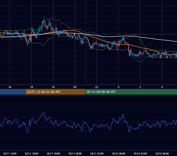Click the 18 hour label on the time axis

pyautogui.click(x=53, y=87)
